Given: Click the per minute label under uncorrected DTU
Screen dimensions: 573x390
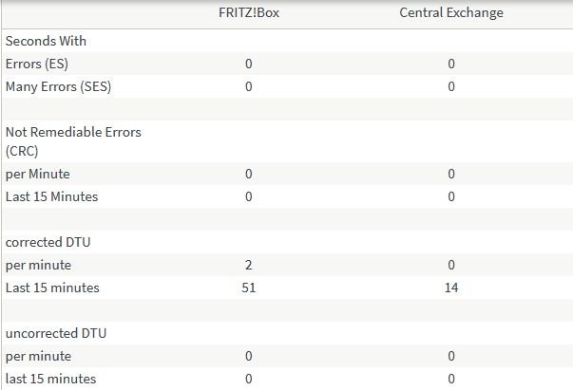Looking at the screenshot, I should click(38, 356).
